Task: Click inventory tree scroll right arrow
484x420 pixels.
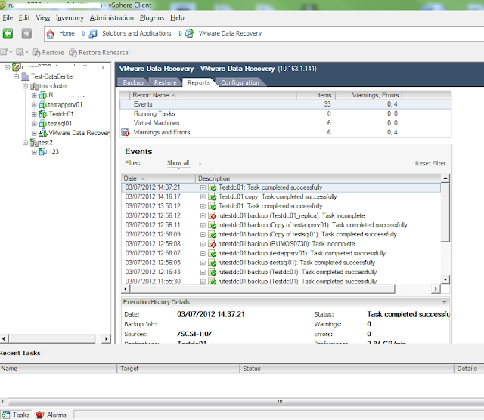Action: tap(106, 338)
